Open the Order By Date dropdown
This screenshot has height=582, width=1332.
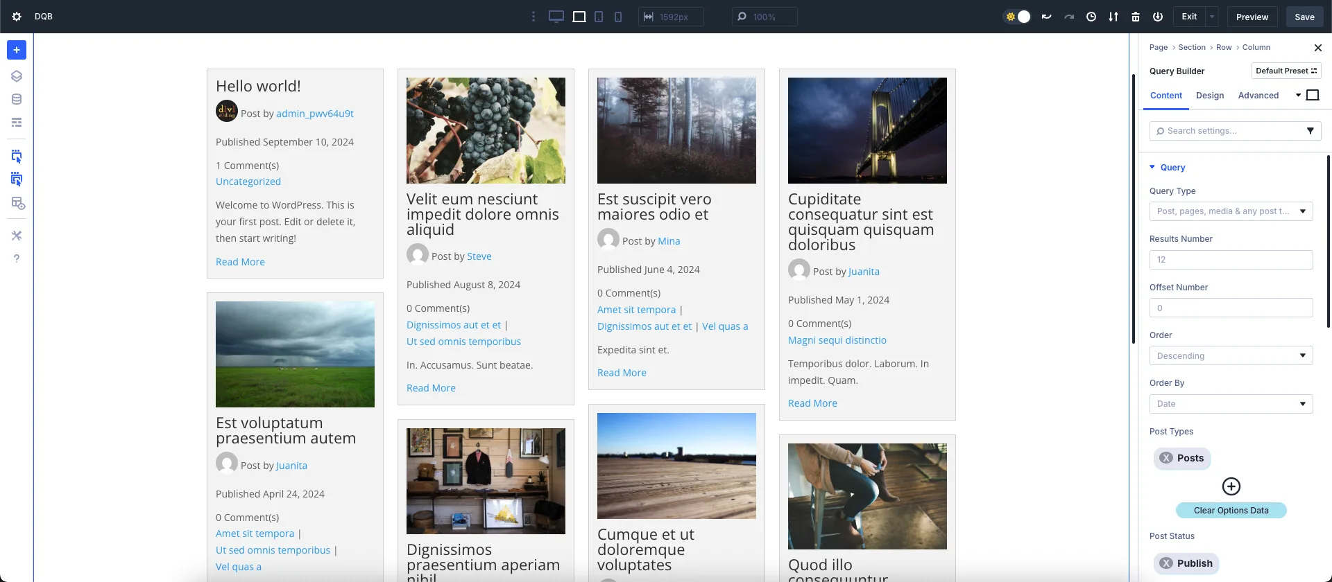click(x=1231, y=404)
